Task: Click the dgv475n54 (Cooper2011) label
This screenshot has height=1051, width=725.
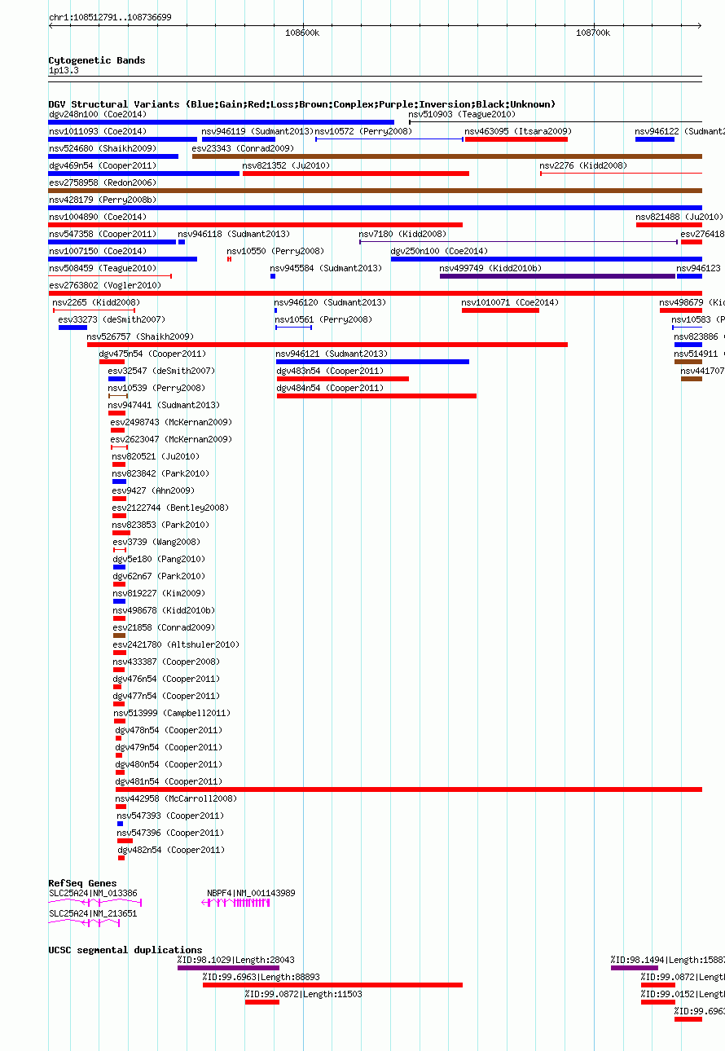Action: tap(152, 354)
